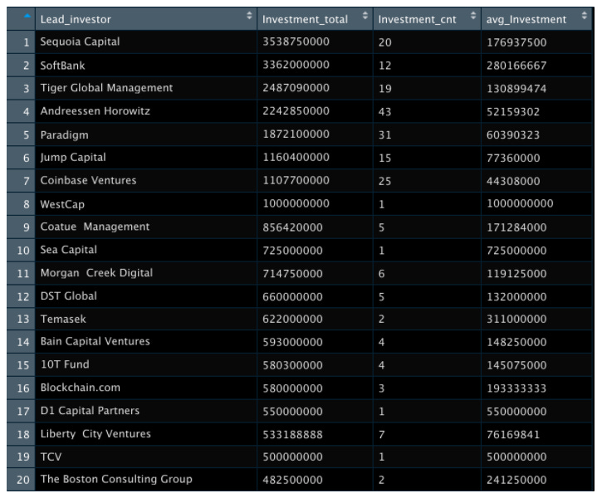Click the 193333333 average investment value
Image resolution: width=602 pixels, height=498 pixels.
[x=516, y=388]
